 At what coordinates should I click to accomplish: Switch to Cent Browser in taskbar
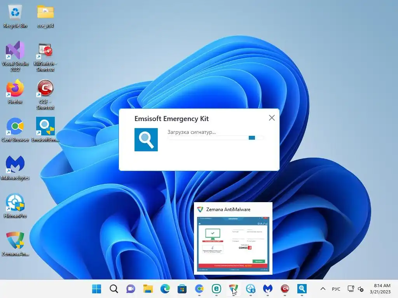tap(199, 289)
